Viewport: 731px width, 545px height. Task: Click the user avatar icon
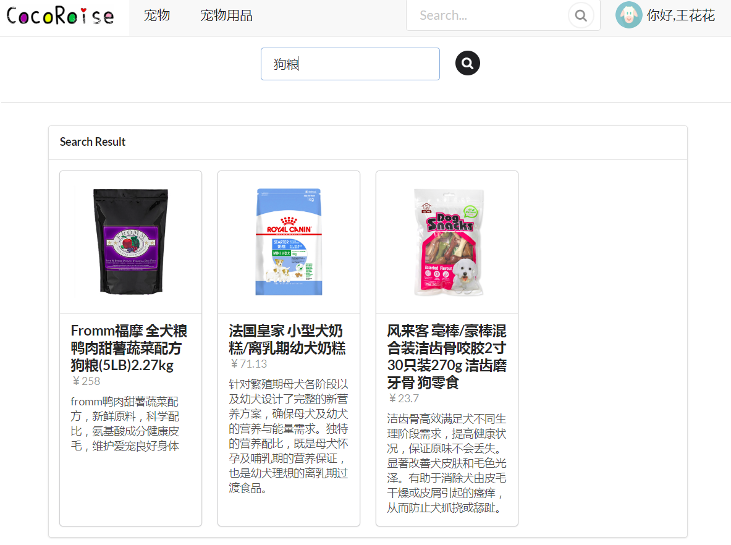(628, 15)
